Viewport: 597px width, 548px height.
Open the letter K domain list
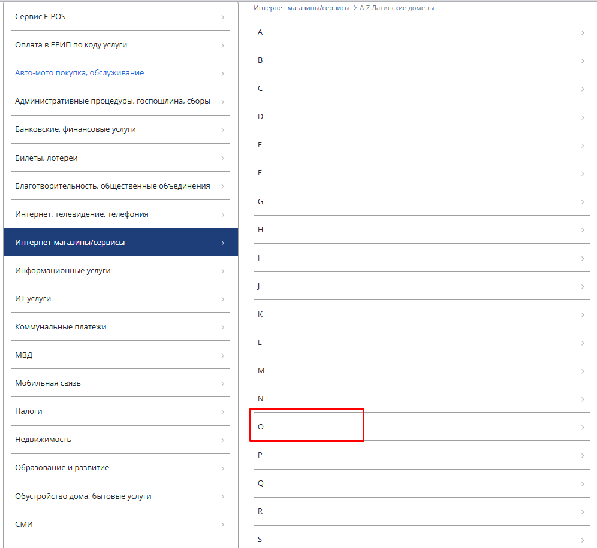pyautogui.click(x=421, y=314)
